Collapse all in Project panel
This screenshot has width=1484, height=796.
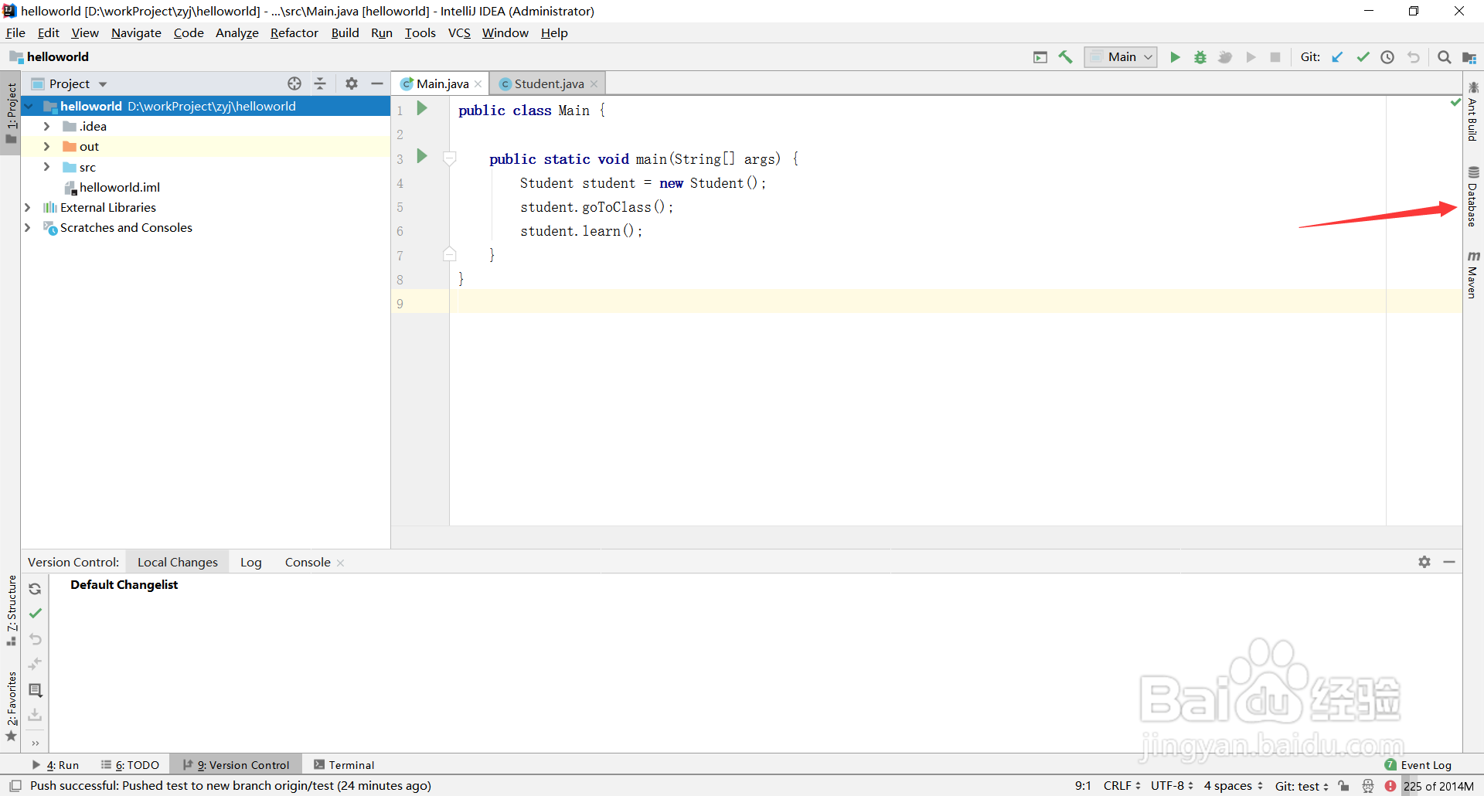click(320, 83)
